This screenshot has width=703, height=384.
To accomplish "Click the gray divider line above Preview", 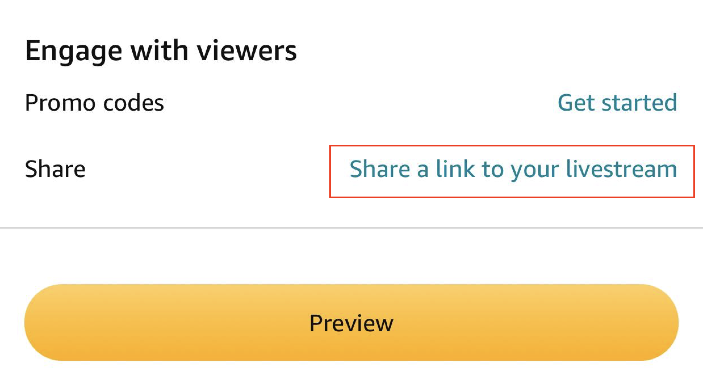I will click(351, 228).
